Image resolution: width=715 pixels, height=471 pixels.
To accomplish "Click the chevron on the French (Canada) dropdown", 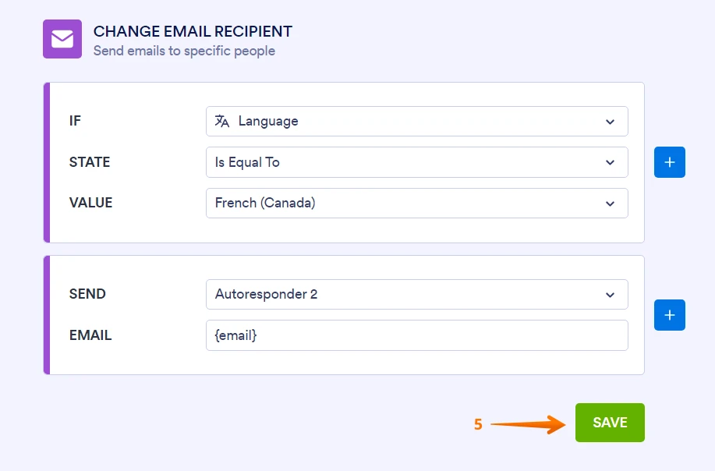I will 611,203.
